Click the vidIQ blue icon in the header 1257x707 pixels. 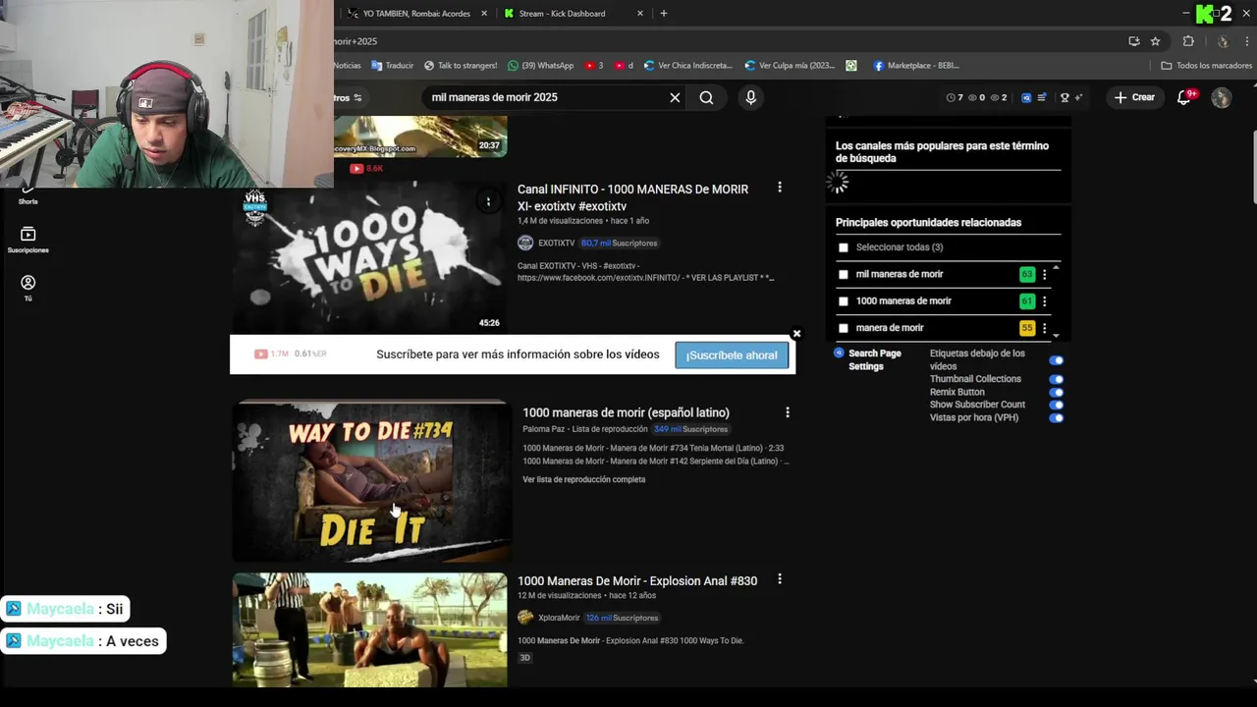pyautogui.click(x=1026, y=97)
